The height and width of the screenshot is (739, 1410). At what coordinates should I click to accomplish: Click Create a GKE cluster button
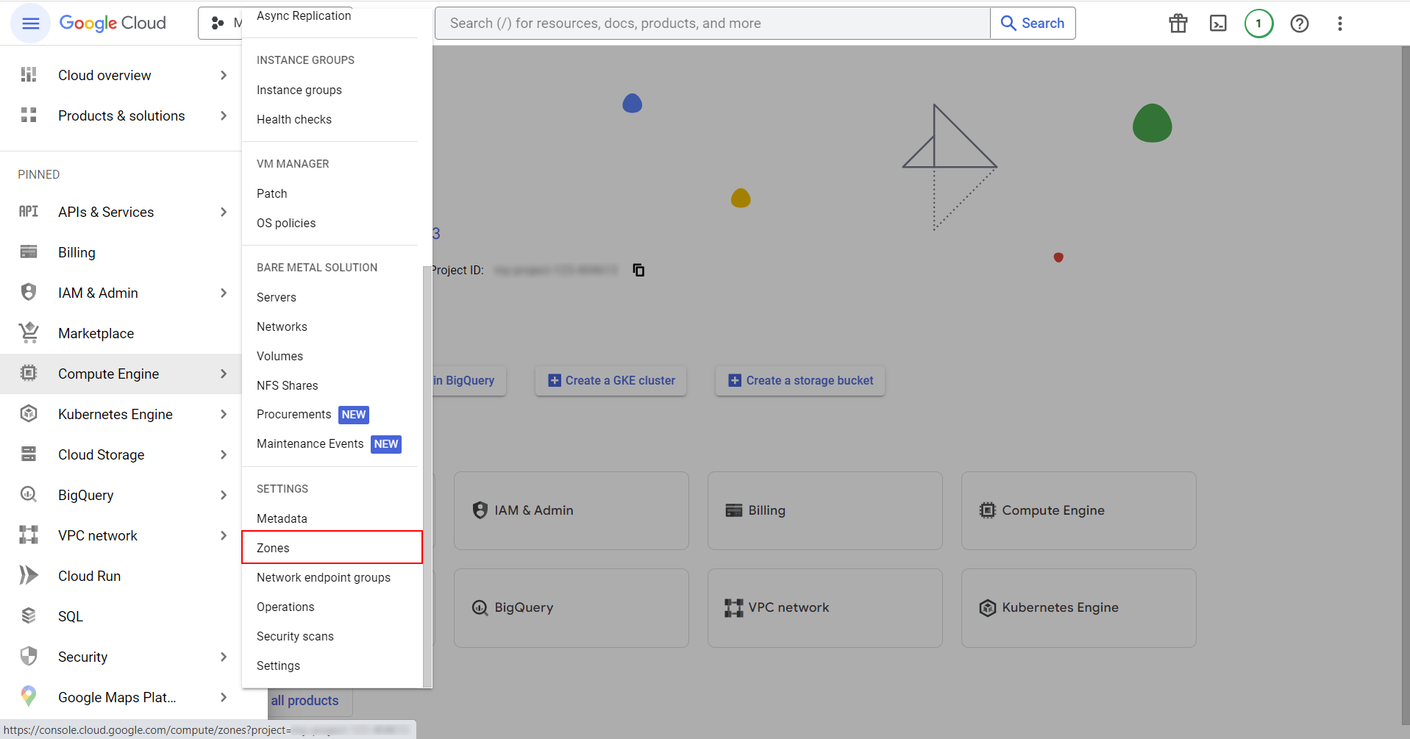tap(611, 380)
